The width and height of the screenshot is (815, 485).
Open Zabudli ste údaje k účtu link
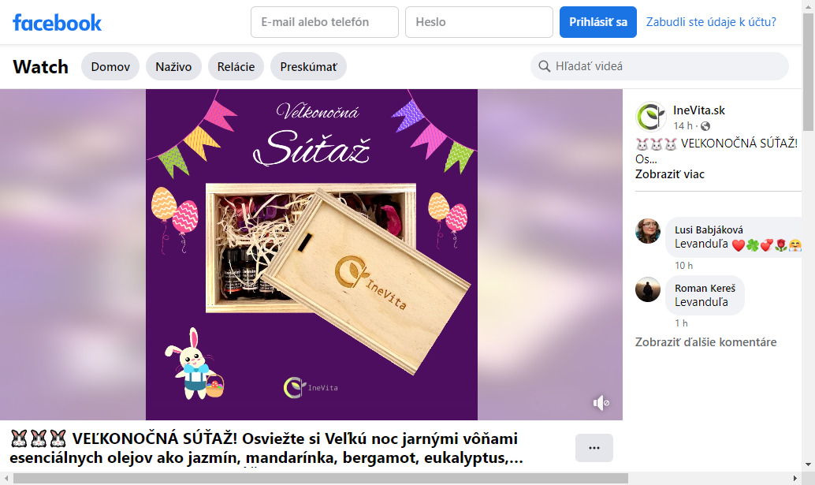click(x=711, y=22)
